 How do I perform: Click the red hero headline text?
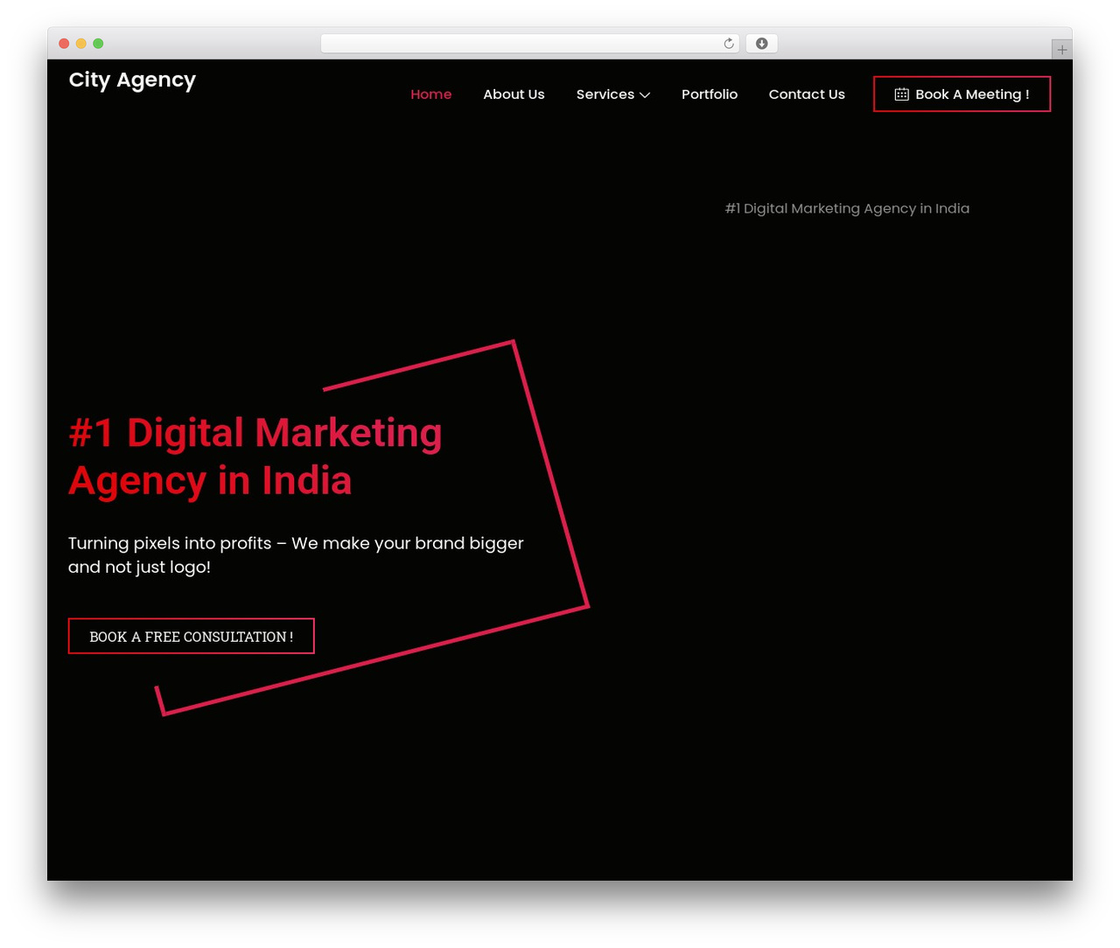coord(255,457)
